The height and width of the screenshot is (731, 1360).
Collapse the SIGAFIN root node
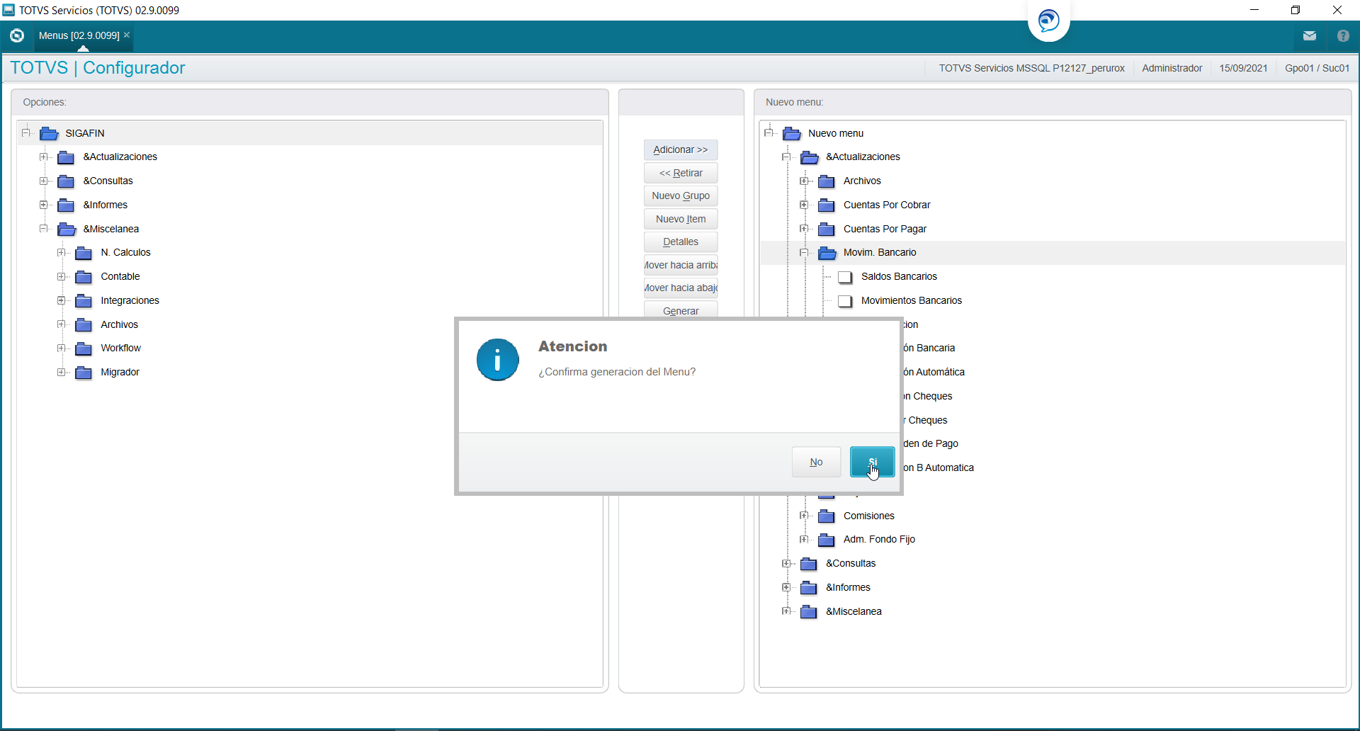pos(26,132)
